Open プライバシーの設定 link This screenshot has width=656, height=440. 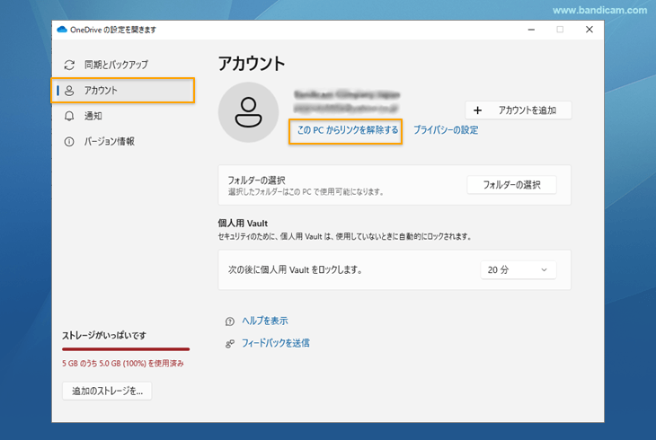[x=446, y=130]
